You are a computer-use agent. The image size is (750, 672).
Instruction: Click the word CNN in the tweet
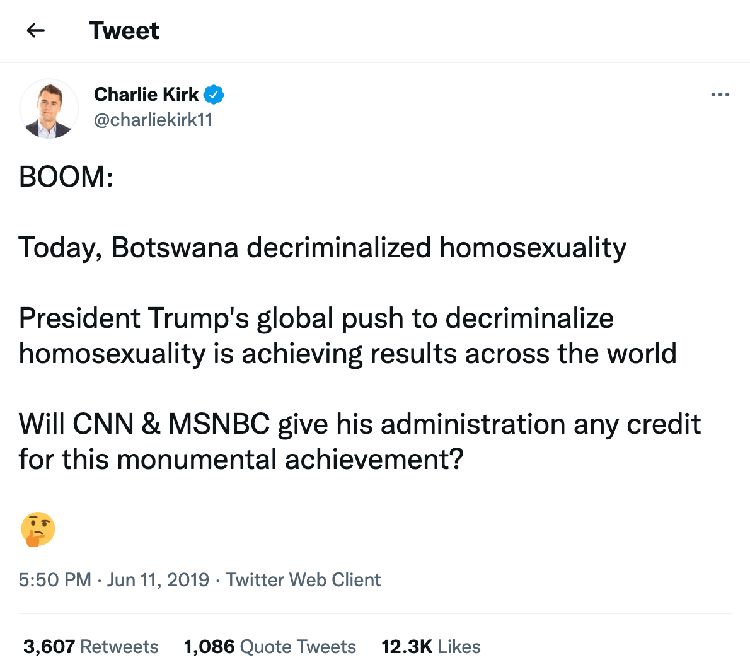point(103,424)
